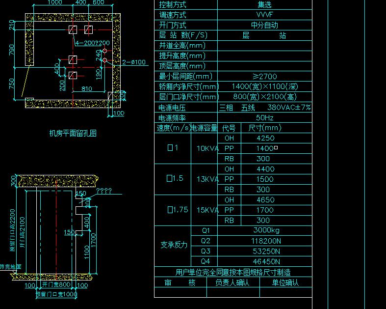Click the 中分自动 value
386x309 pixels.
[265, 25]
